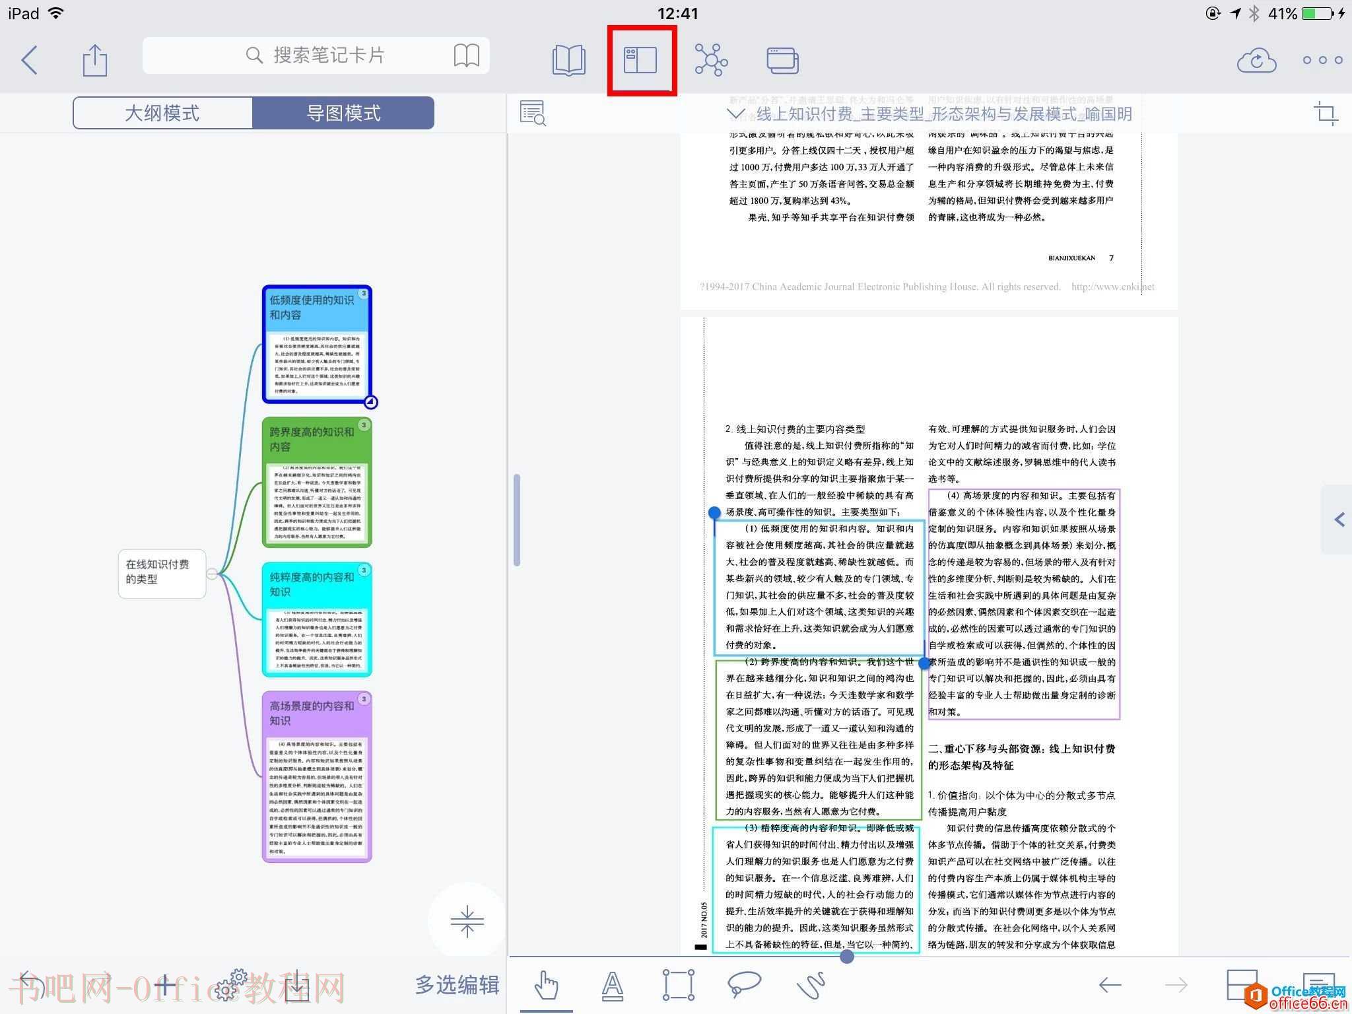
Task: Open the mind map mode icon
Action: [711, 60]
